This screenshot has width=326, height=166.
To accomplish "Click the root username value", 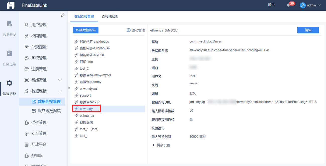I will [192, 76].
